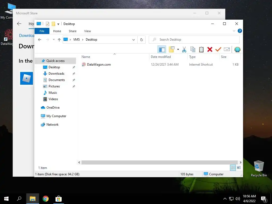Go back in File Explorer
This screenshot has width=272, height=204.
(40, 40)
